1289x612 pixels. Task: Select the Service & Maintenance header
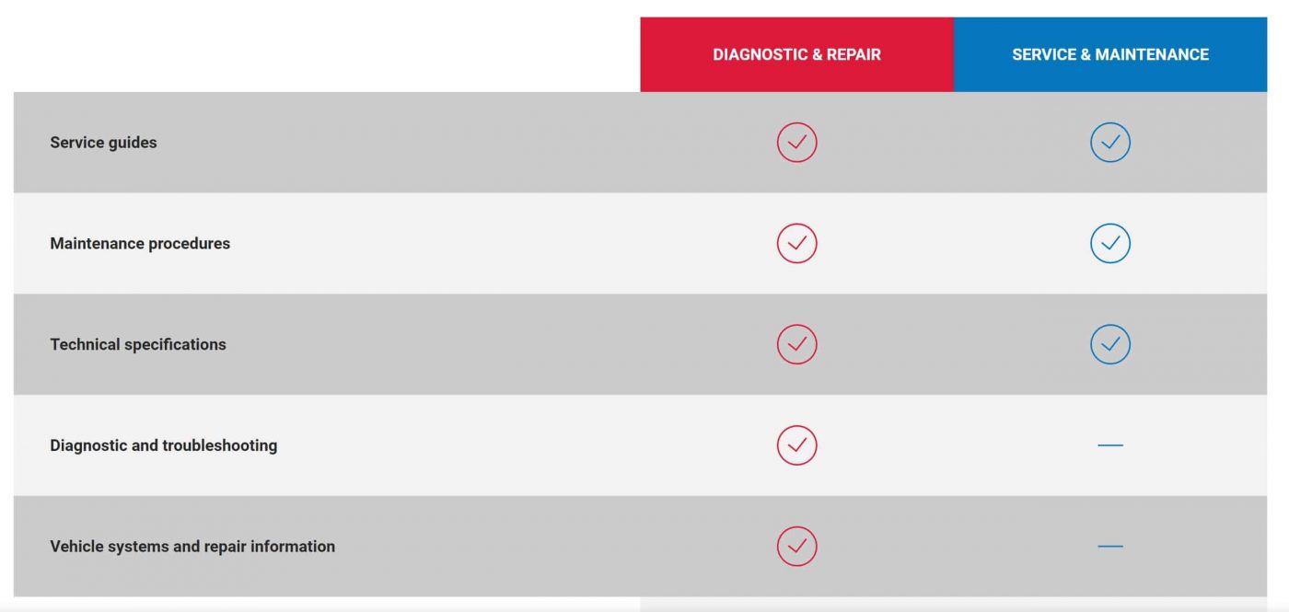pyautogui.click(x=1110, y=54)
